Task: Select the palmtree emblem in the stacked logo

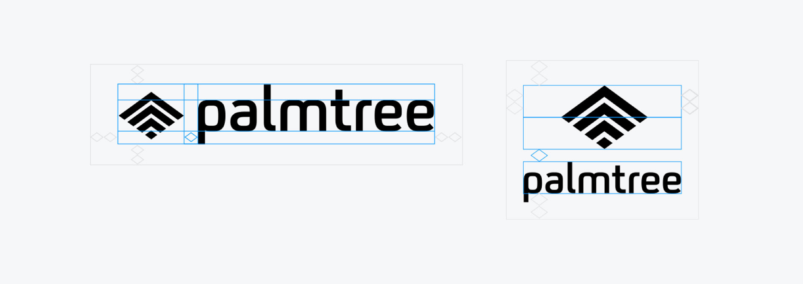Action: (x=604, y=117)
